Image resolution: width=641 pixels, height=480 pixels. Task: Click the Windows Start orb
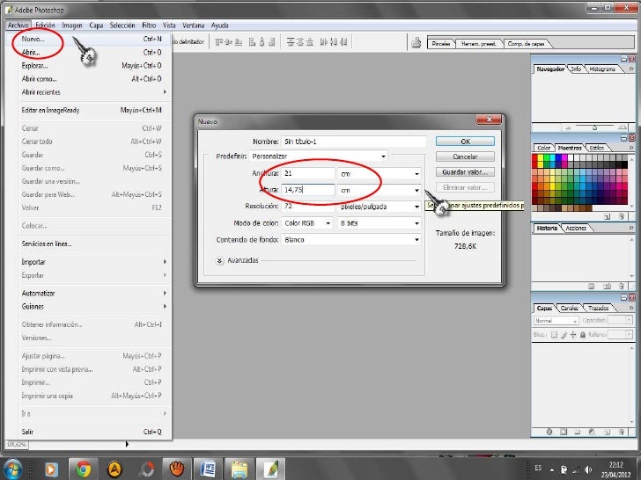tap(12, 469)
